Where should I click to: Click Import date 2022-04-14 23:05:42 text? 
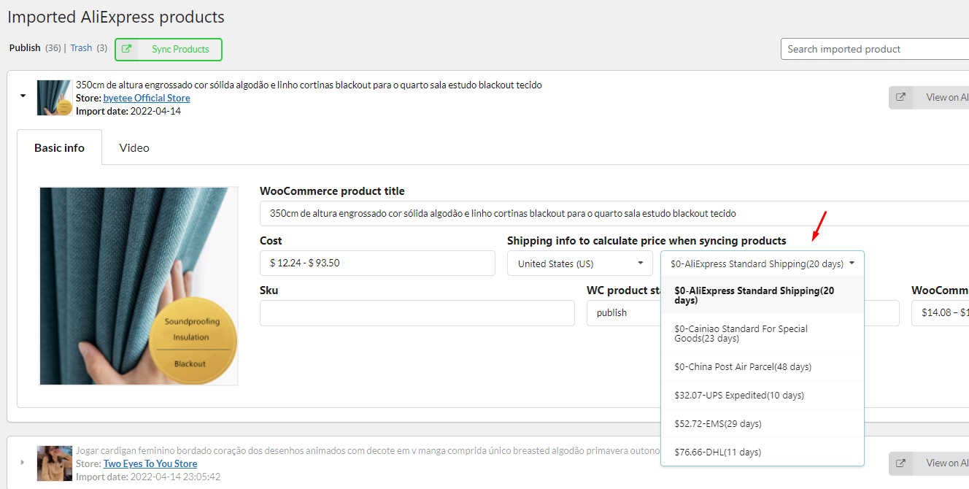pyautogui.click(x=148, y=477)
